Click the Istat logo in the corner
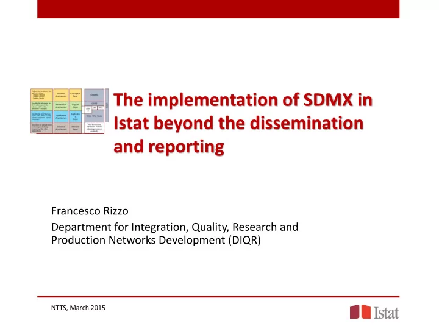Image resolution: width=439 pixels, height=329 pixels. coord(374,312)
